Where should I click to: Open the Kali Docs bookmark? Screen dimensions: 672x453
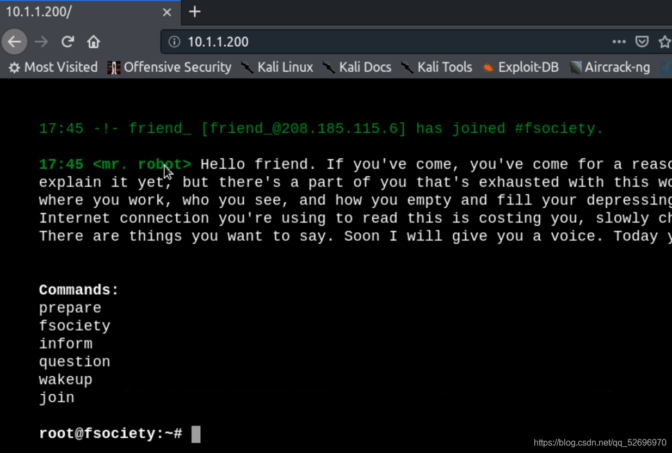[357, 67]
